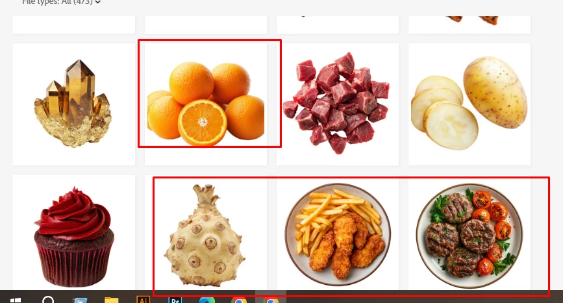Open File Explorer from the taskbar

click(x=111, y=299)
